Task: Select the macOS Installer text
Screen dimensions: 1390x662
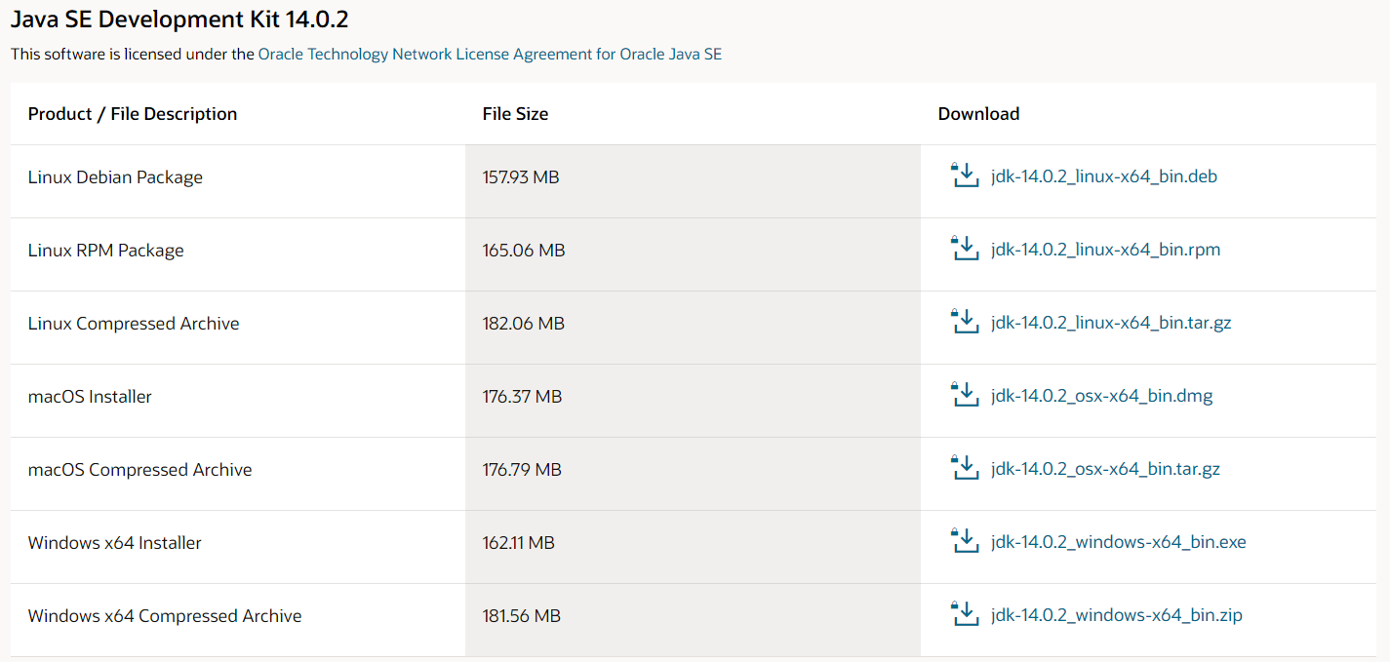Action: pyautogui.click(x=90, y=397)
